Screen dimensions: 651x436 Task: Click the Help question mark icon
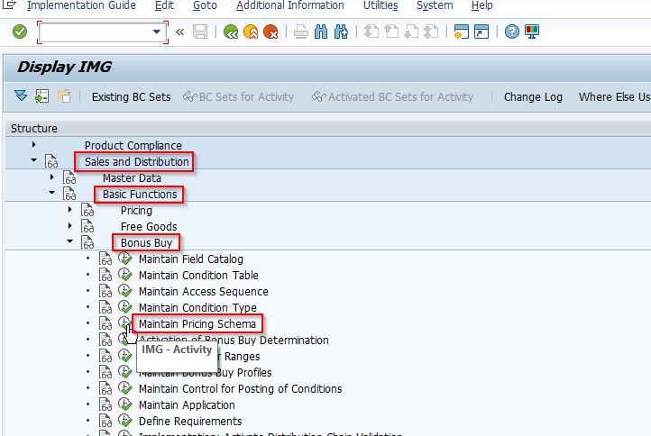512,32
